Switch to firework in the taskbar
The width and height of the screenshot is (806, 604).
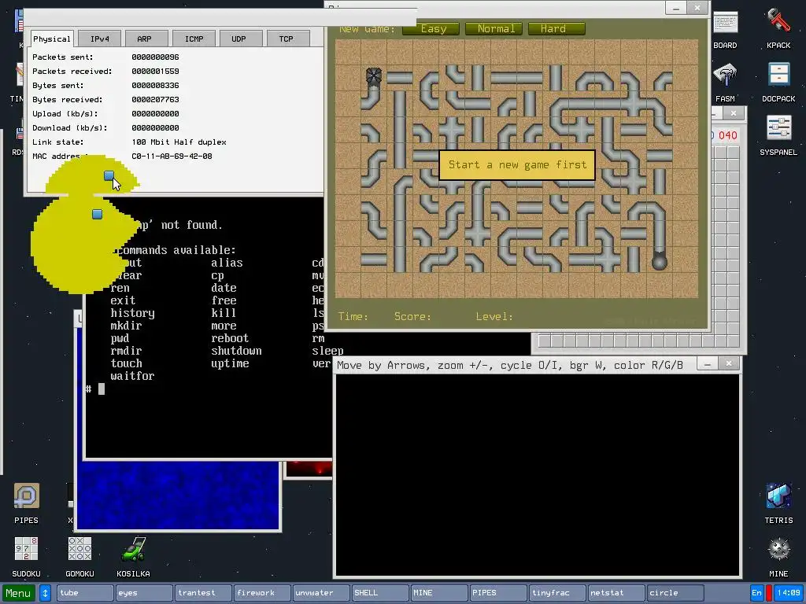coord(262,593)
